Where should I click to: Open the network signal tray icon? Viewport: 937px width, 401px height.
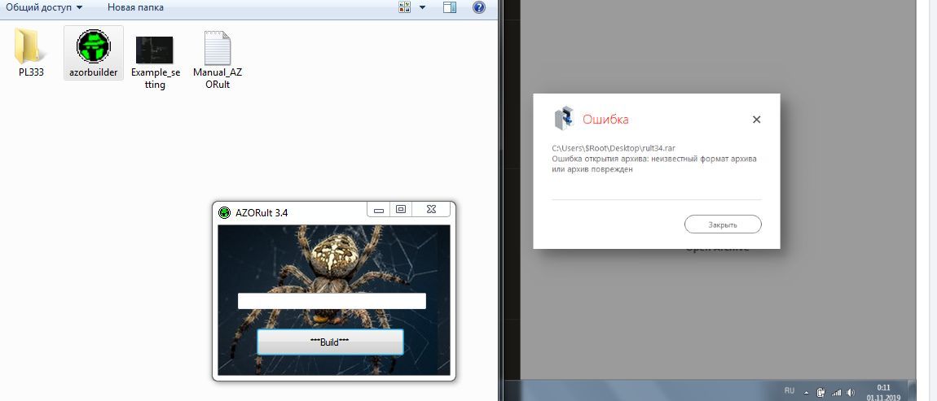point(837,393)
